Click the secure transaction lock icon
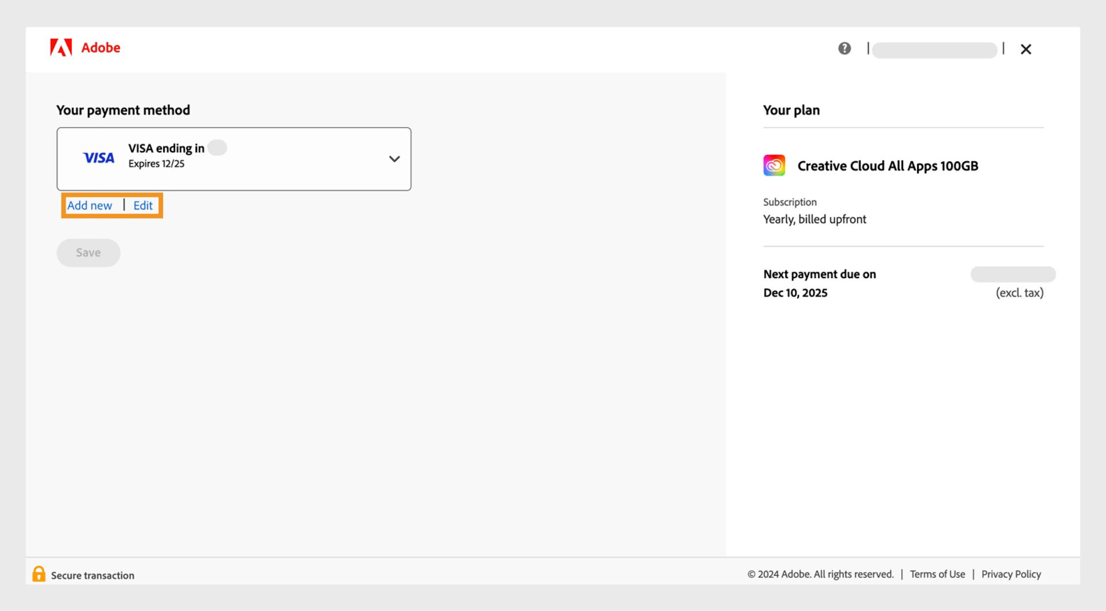 click(x=39, y=574)
